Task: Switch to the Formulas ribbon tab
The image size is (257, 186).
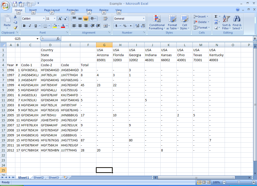Action: click(x=73, y=10)
